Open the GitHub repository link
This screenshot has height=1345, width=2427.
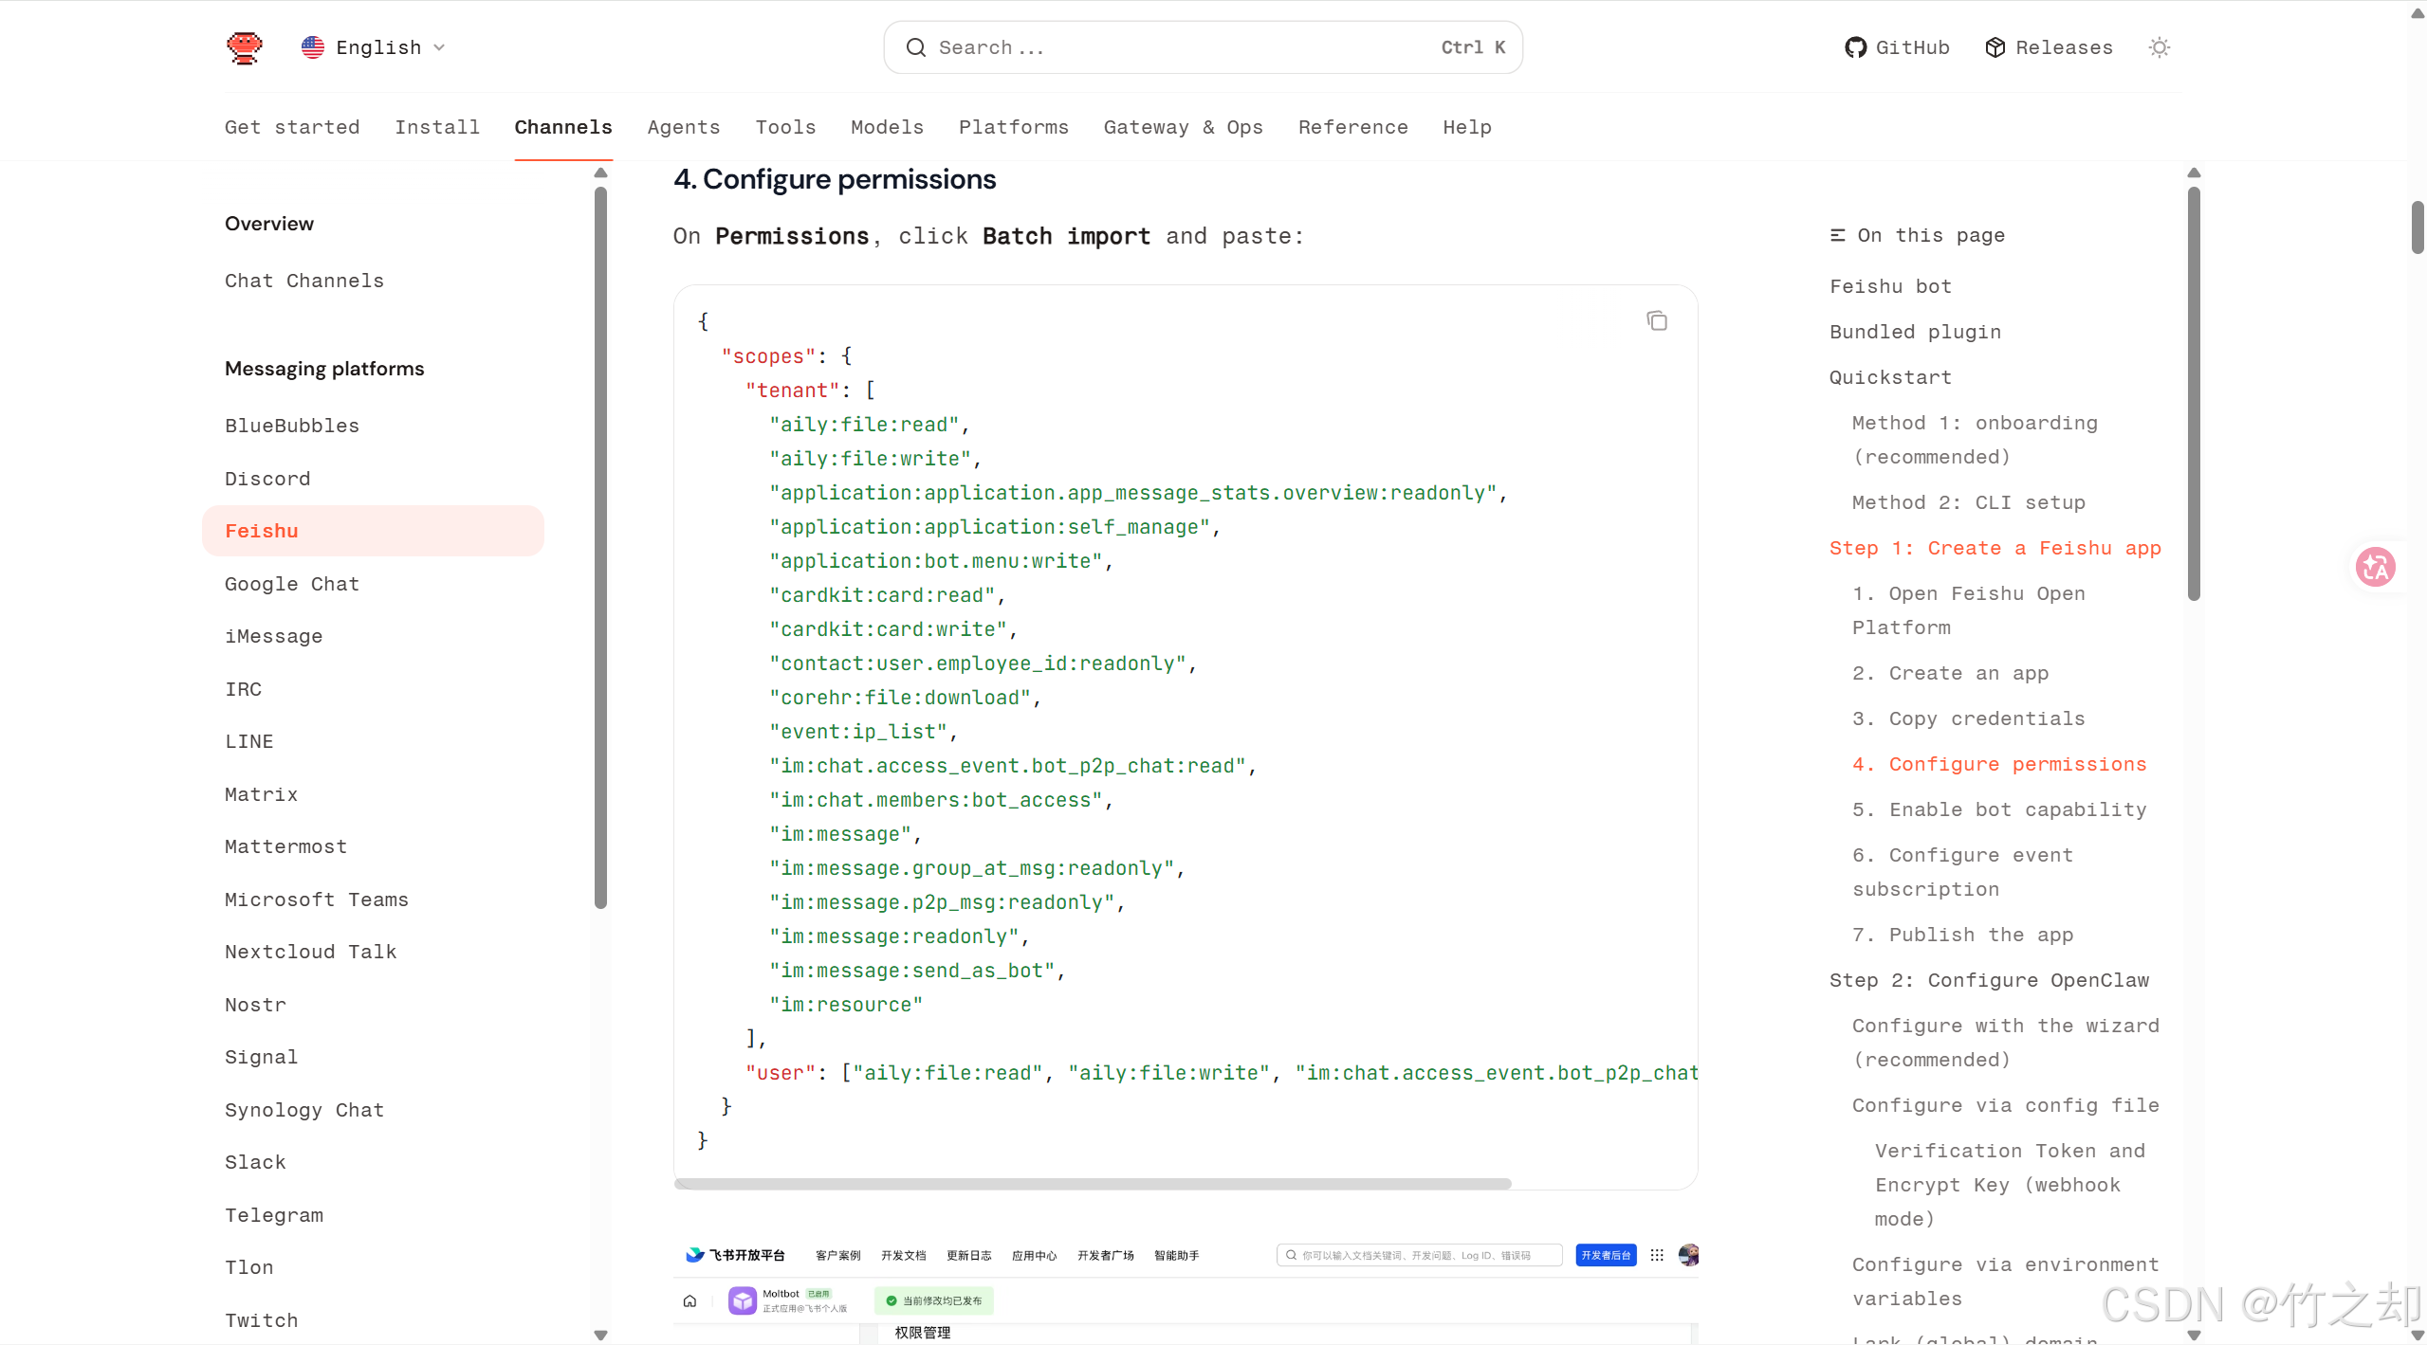click(x=1897, y=47)
